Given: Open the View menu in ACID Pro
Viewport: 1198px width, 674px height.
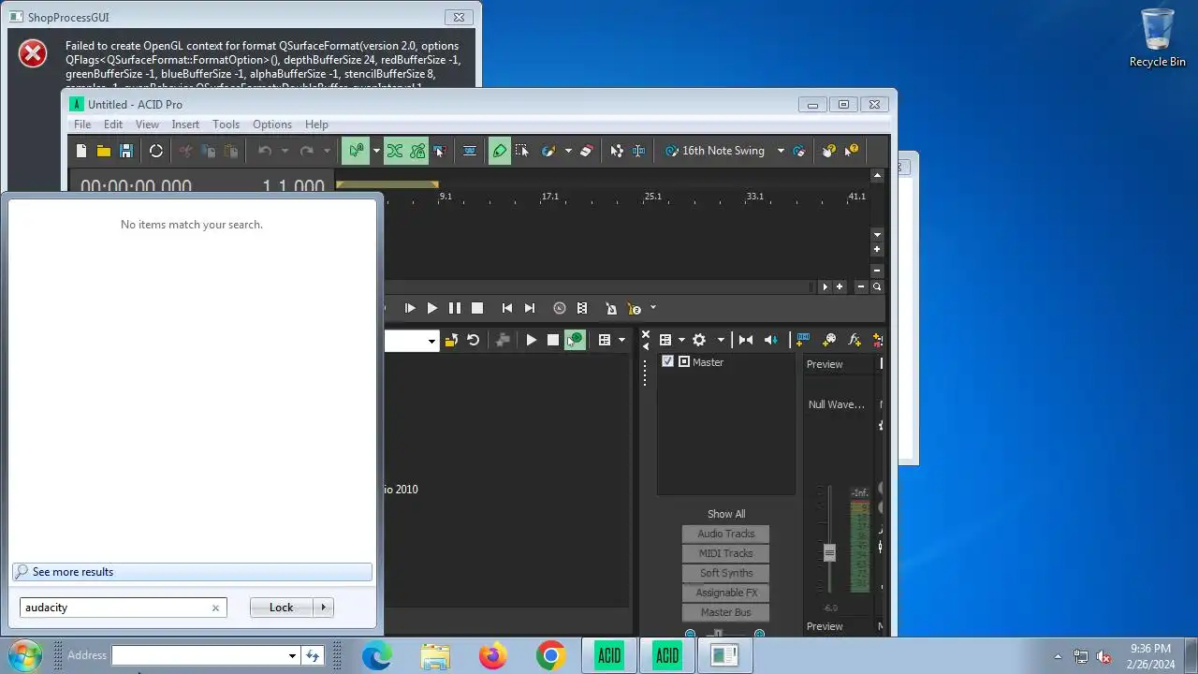Looking at the screenshot, I should pyautogui.click(x=147, y=125).
